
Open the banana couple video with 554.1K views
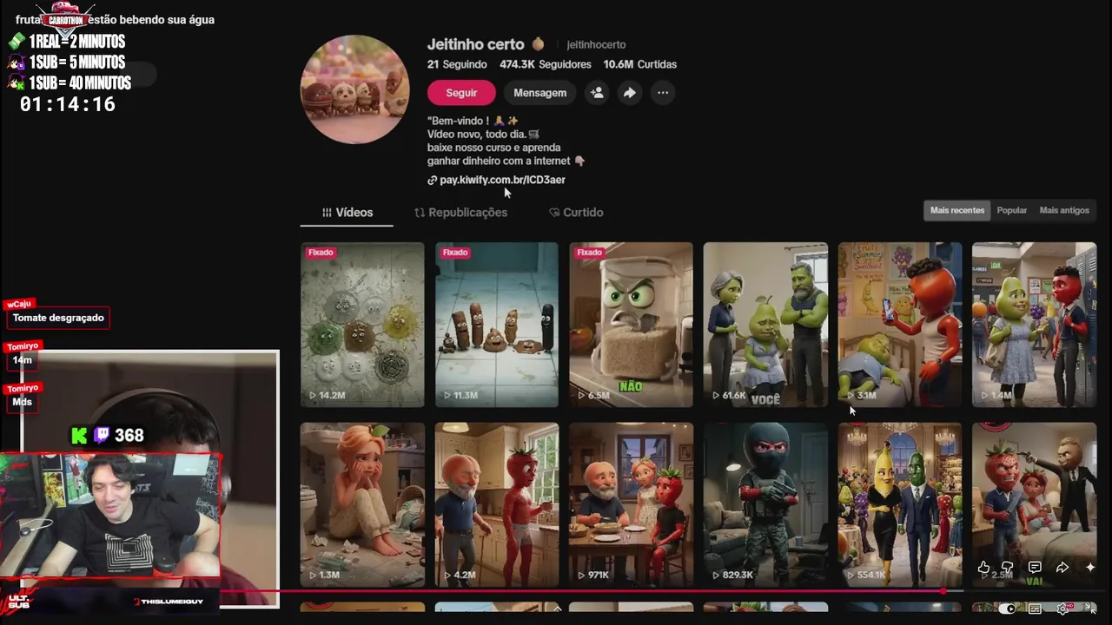tap(900, 505)
